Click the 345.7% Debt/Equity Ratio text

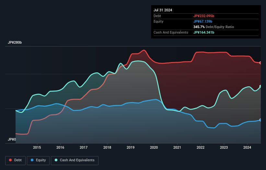pyautogui.click(x=214, y=27)
